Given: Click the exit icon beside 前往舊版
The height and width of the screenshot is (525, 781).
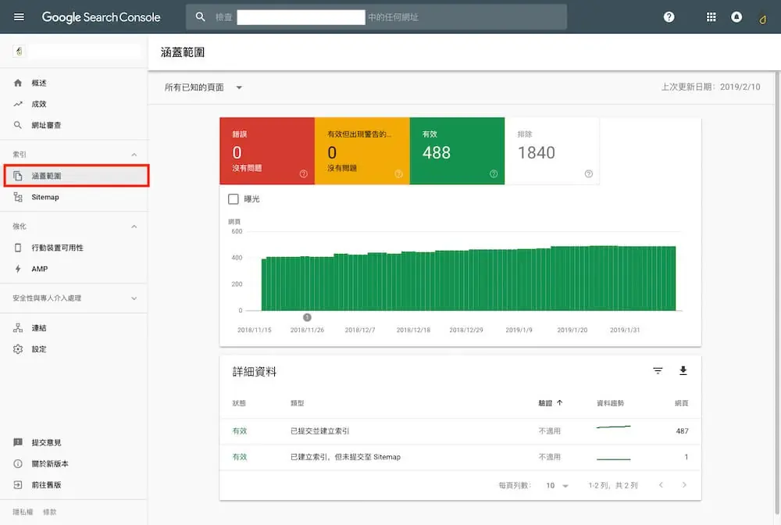Looking at the screenshot, I should pyautogui.click(x=18, y=484).
